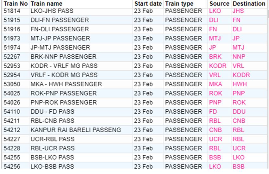Open destination link BSB for train 54256

pos(239,166)
